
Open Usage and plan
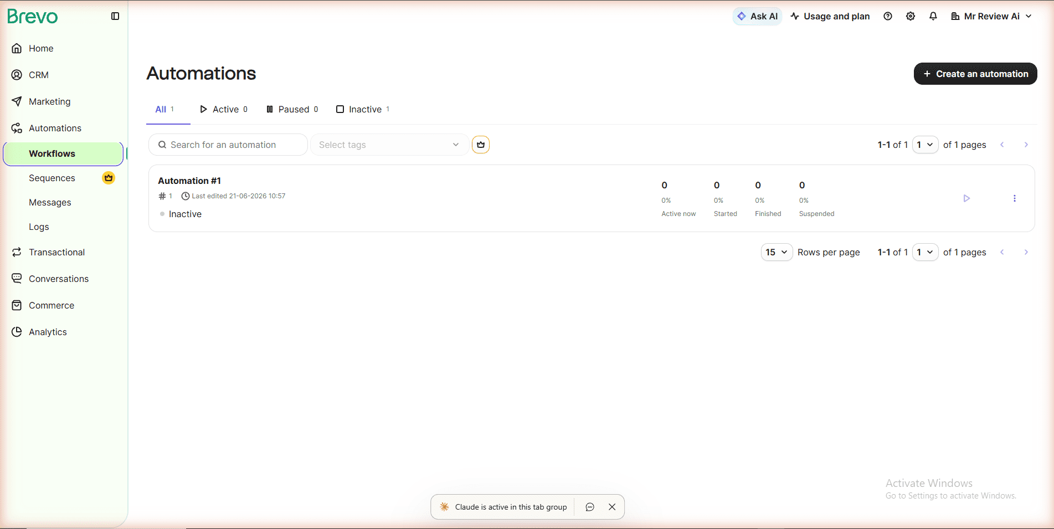830,16
